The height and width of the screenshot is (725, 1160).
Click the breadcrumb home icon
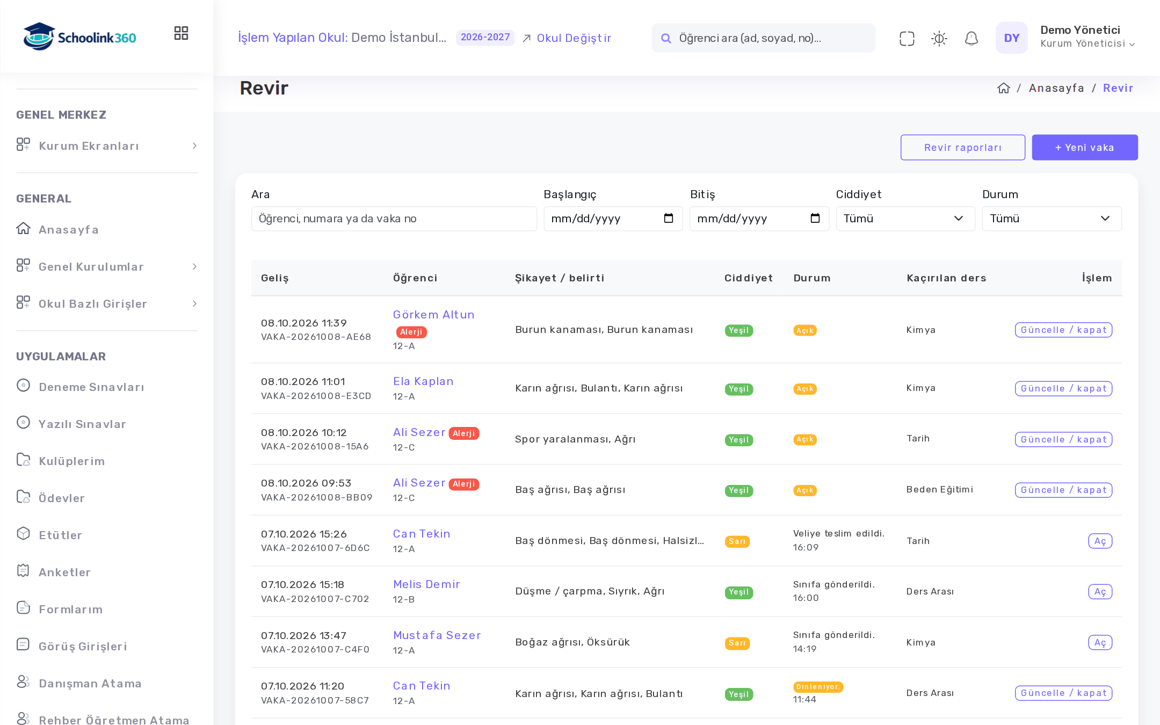[x=1003, y=88]
